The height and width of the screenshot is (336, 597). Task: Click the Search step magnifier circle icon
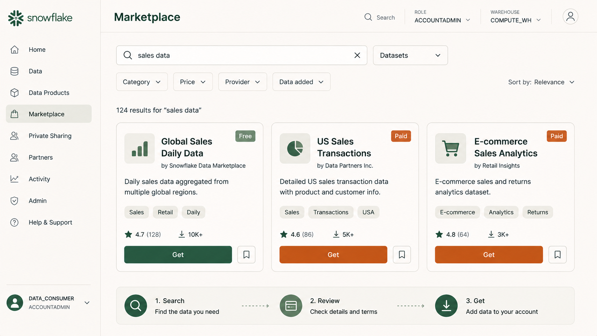[136, 306]
